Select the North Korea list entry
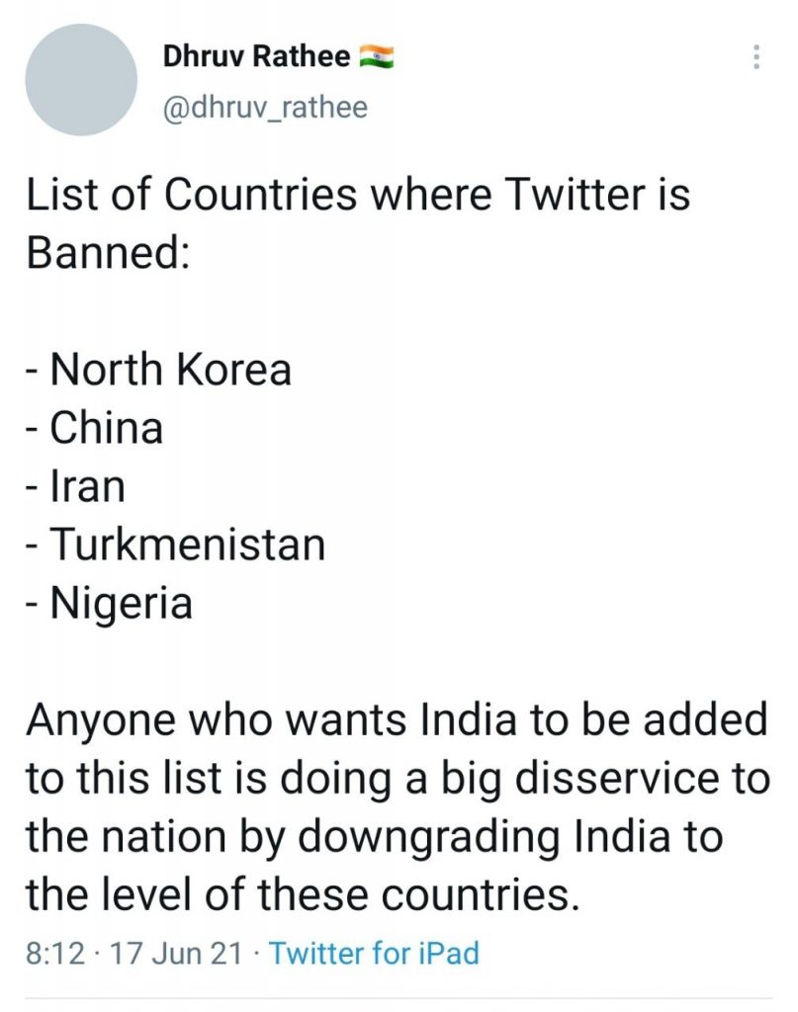Viewport: 798px width, 1012px height. pos(170,371)
